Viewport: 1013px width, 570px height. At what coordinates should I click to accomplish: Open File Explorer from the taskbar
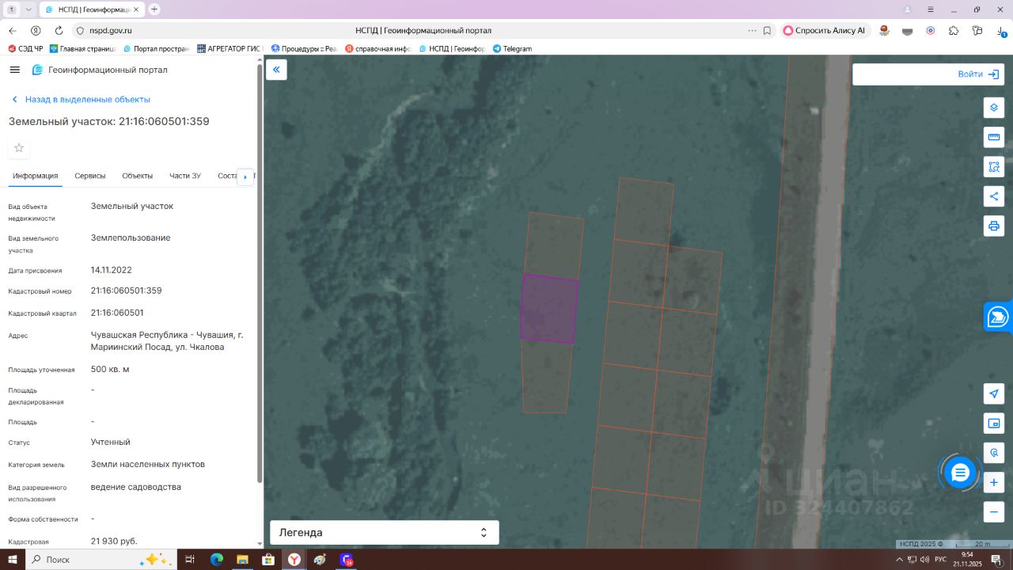(242, 560)
